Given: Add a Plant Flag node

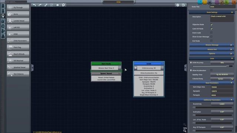Looking at the screenshot, I should tap(18, 47).
